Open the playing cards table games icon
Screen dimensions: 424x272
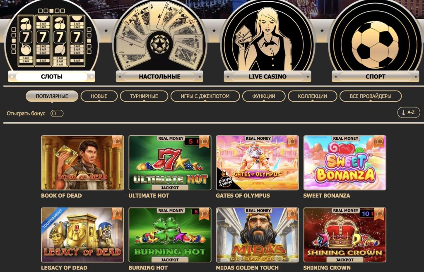point(159,36)
